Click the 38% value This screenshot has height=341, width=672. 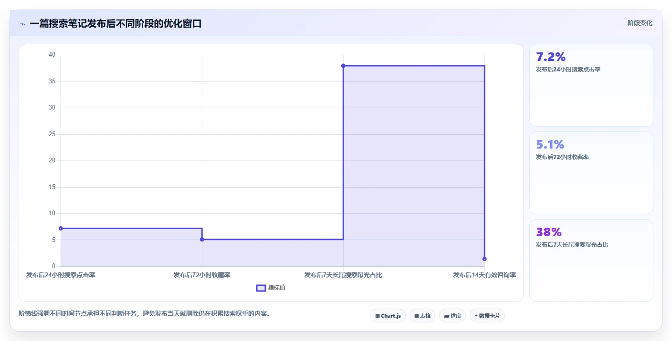[549, 232]
